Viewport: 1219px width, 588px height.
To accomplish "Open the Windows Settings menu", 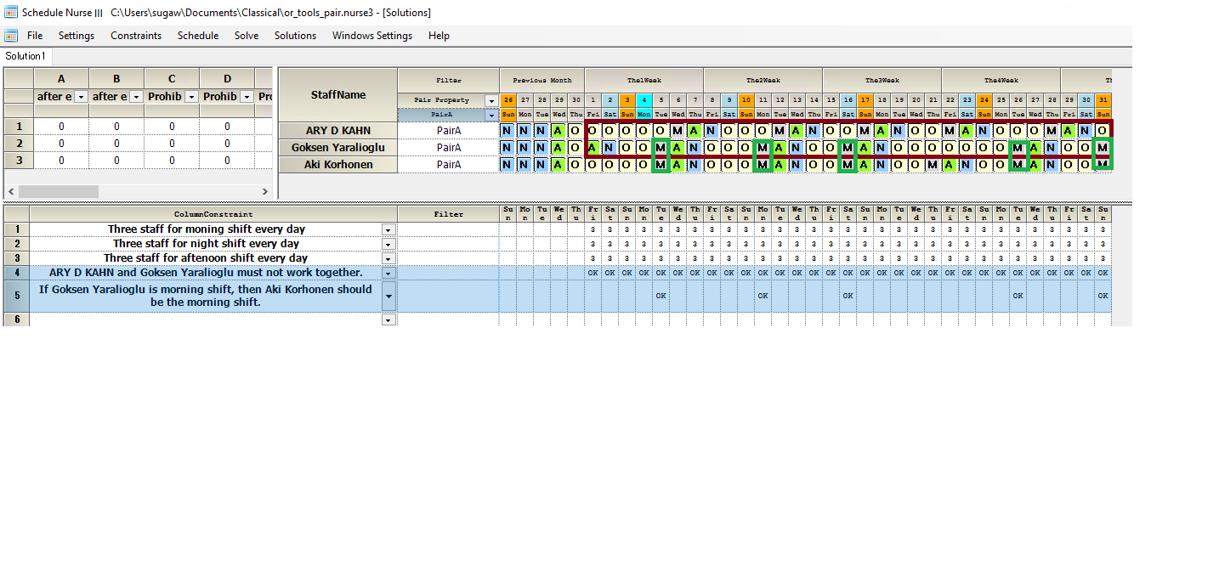I will [x=371, y=36].
